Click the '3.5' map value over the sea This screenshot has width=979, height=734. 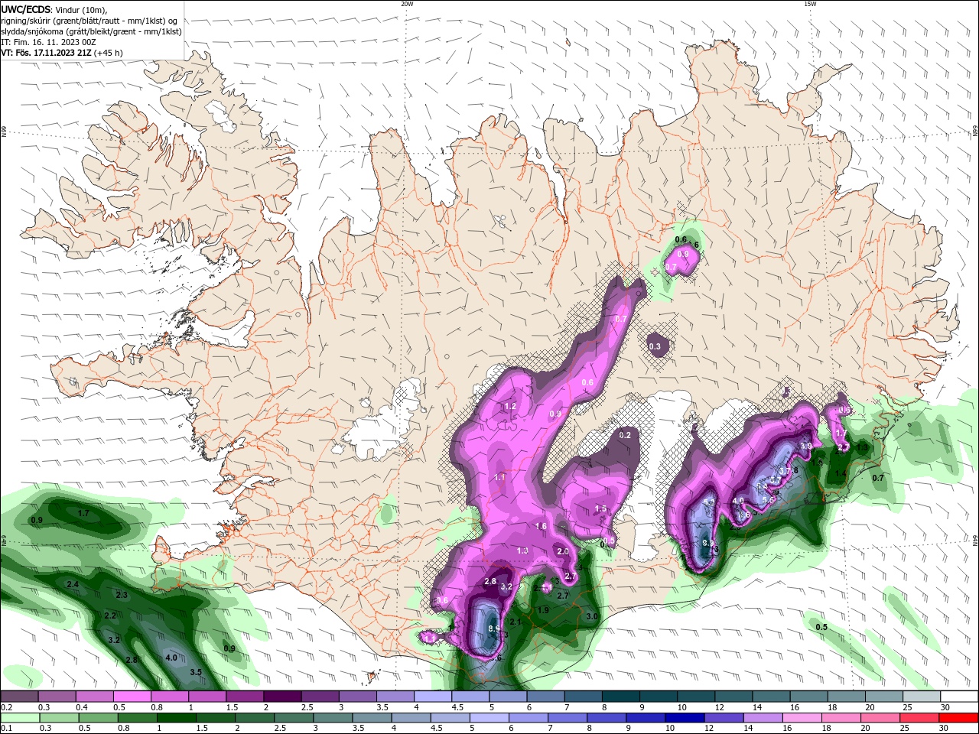(x=196, y=672)
